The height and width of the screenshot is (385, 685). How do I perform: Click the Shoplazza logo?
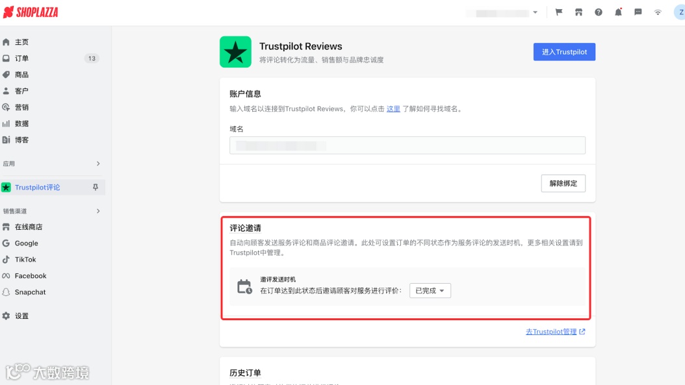pos(31,12)
